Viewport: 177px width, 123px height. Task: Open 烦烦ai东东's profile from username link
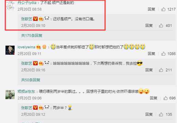pos(26,92)
